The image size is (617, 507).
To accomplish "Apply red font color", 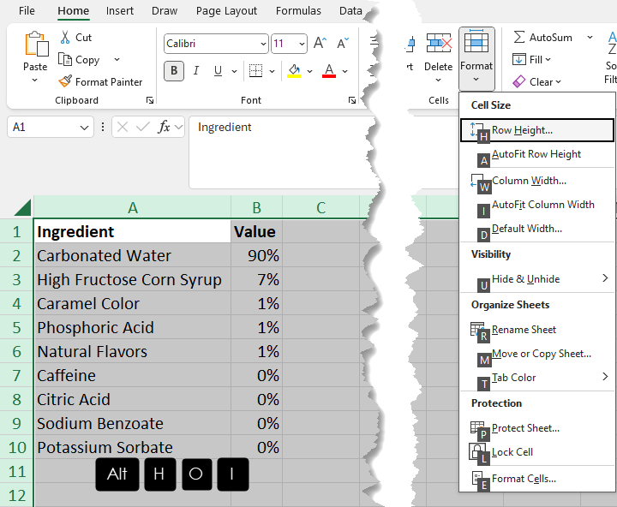I will tap(329, 71).
